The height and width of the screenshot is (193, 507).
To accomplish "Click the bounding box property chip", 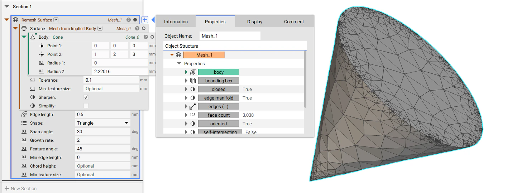I will (x=219, y=81).
